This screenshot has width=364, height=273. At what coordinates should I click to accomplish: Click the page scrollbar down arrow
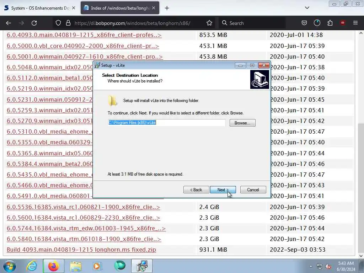(x=361, y=256)
